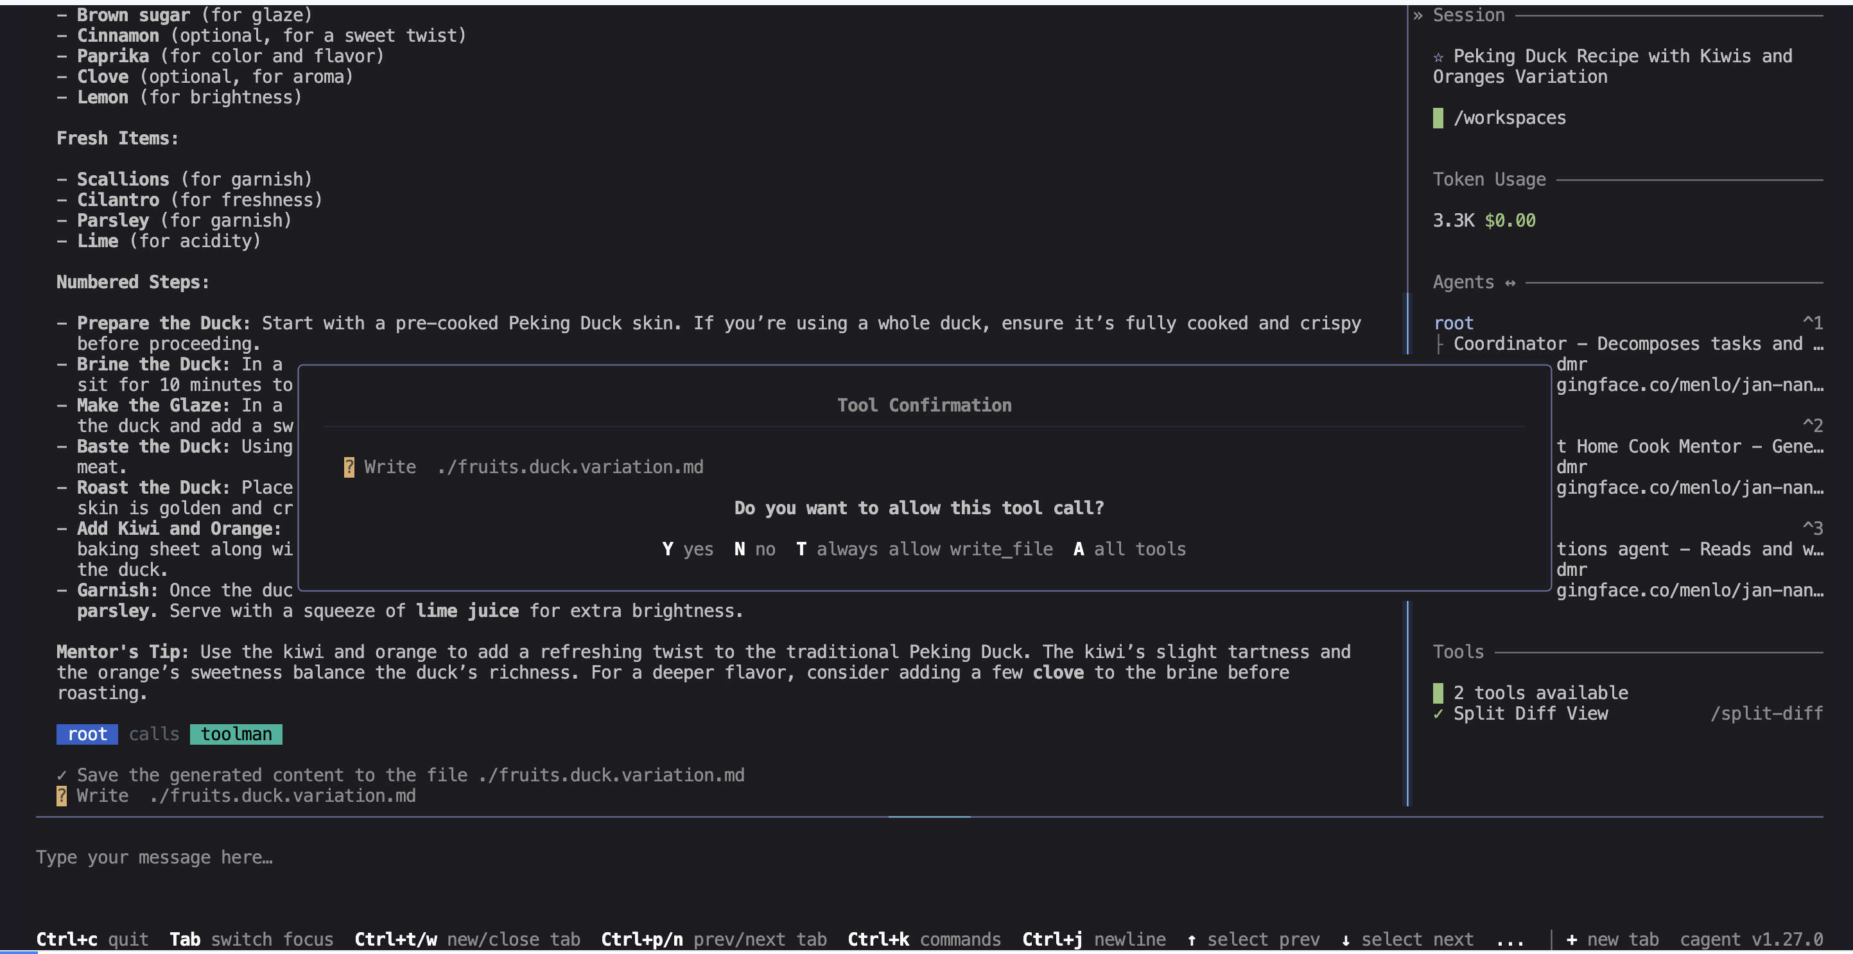Click green block beside 2 tools available
1853x954 pixels.
click(1438, 693)
